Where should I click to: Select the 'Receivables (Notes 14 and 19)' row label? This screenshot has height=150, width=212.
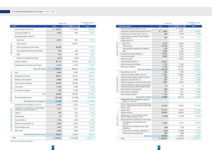coord(25,36)
